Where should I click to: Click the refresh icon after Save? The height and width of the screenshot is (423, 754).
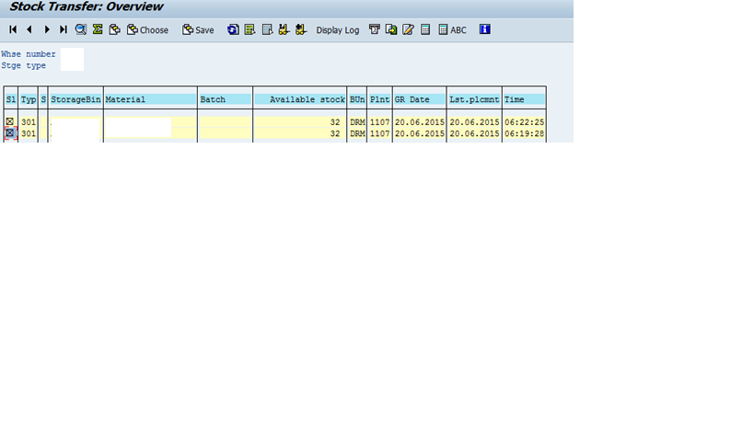pos(233,30)
